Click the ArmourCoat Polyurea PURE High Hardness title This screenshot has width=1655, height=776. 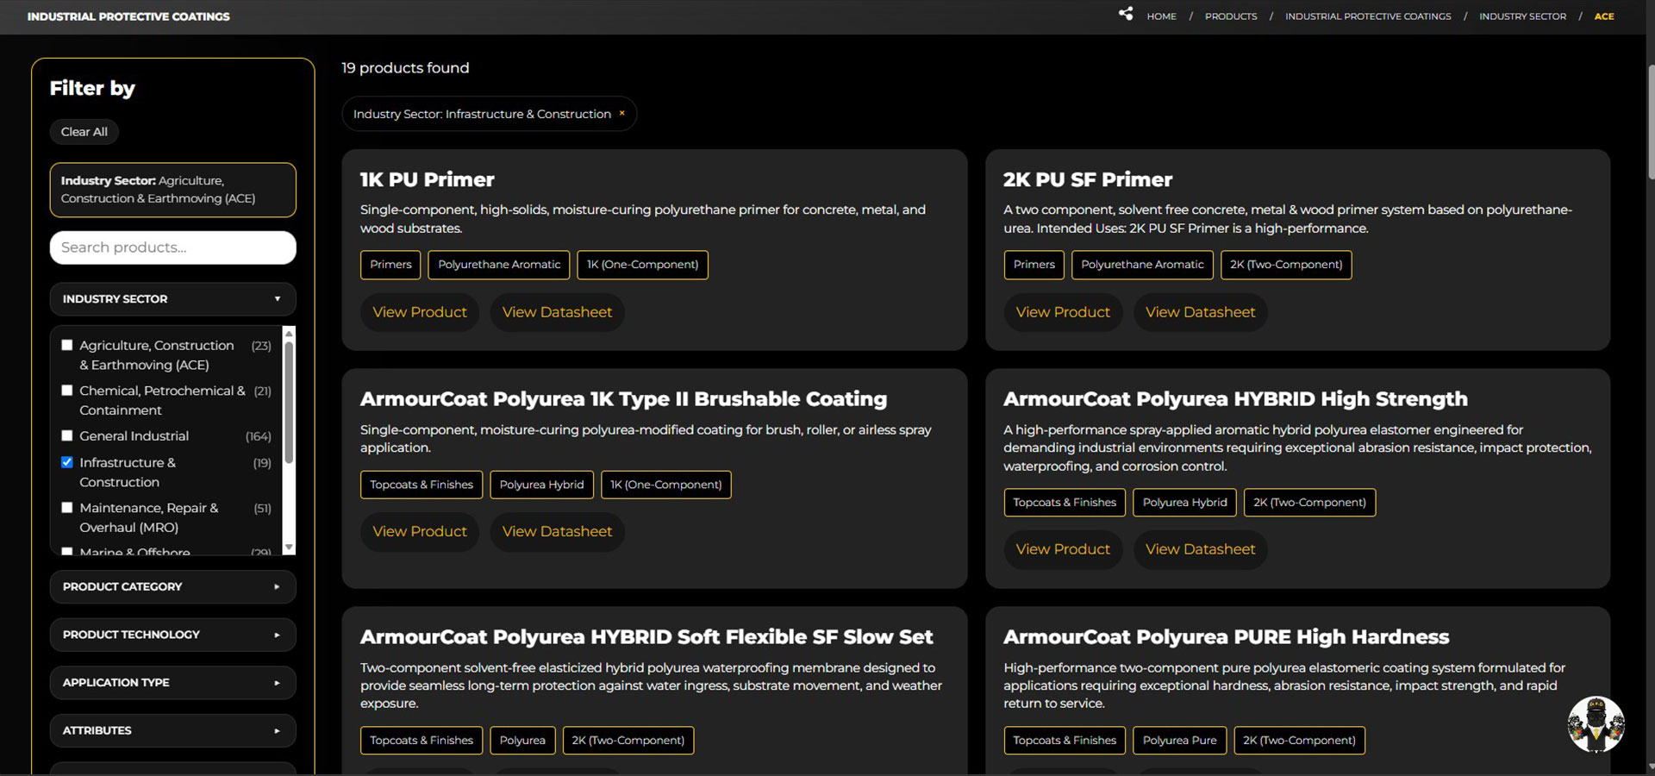[x=1226, y=637]
